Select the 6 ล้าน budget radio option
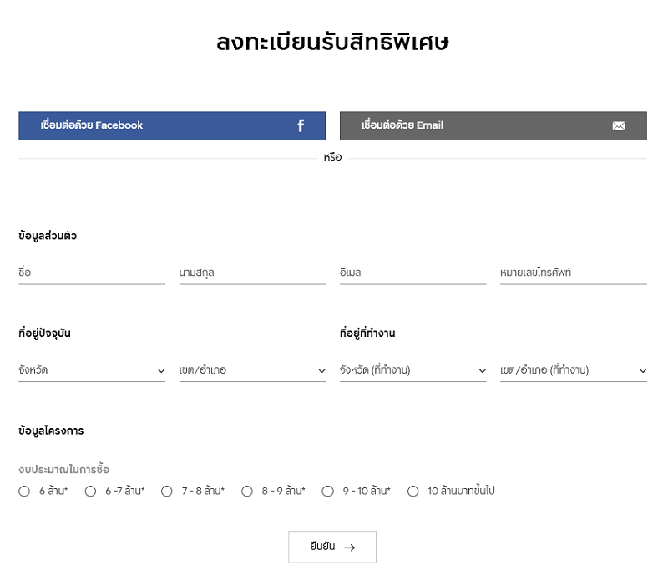This screenshot has width=668, height=581. click(24, 492)
